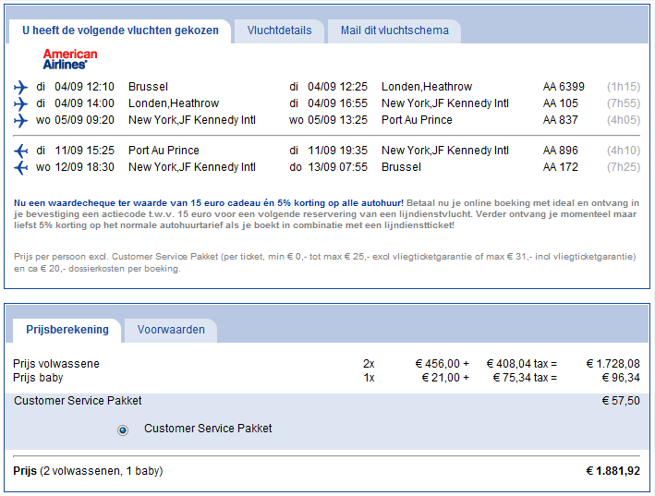Click flight number AA 172

[x=560, y=167]
